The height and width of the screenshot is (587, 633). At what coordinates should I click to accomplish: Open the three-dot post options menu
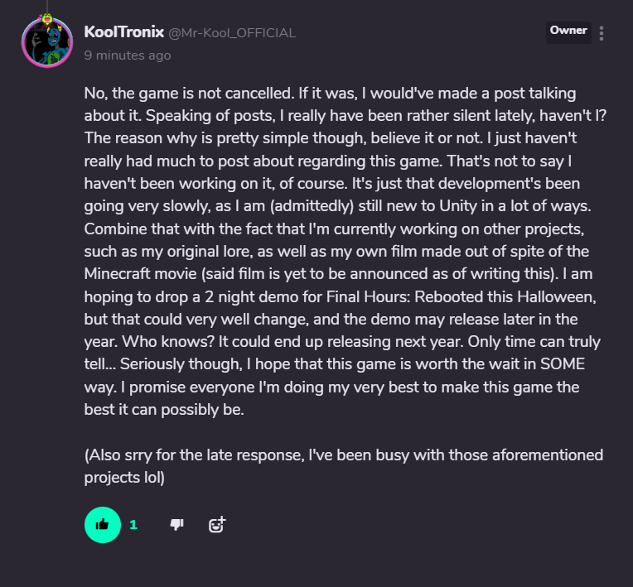(x=602, y=33)
